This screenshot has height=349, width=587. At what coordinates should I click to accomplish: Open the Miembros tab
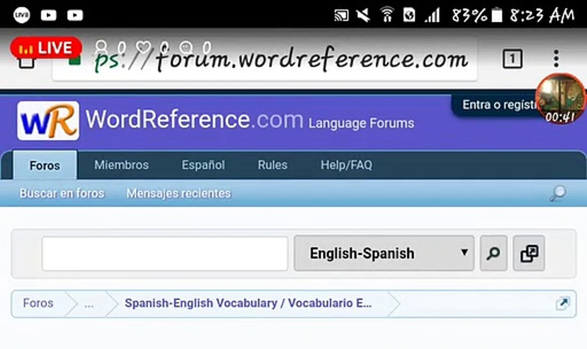(x=122, y=165)
